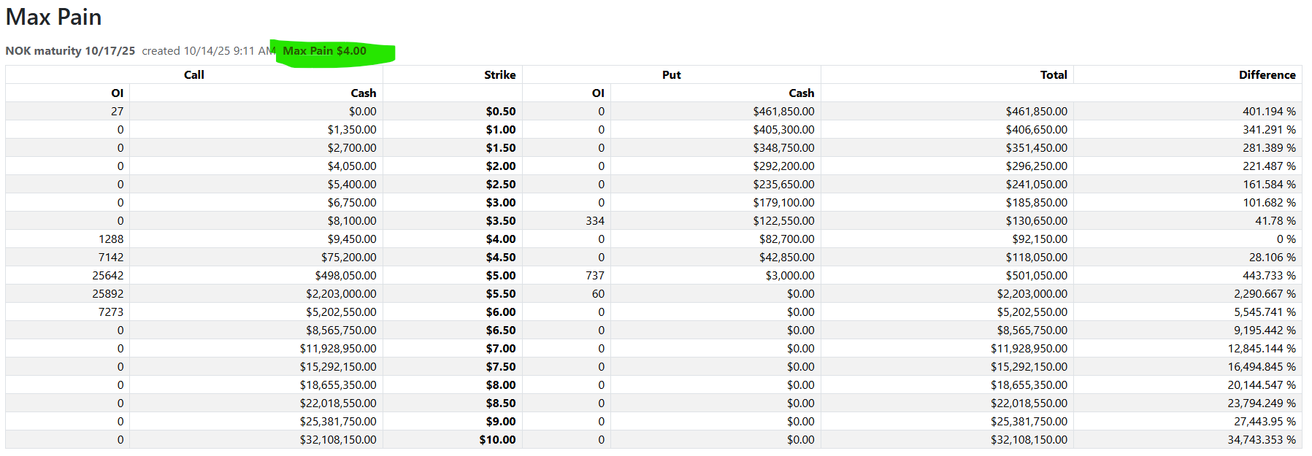
Task: Click the Call column group header
Action: point(193,75)
